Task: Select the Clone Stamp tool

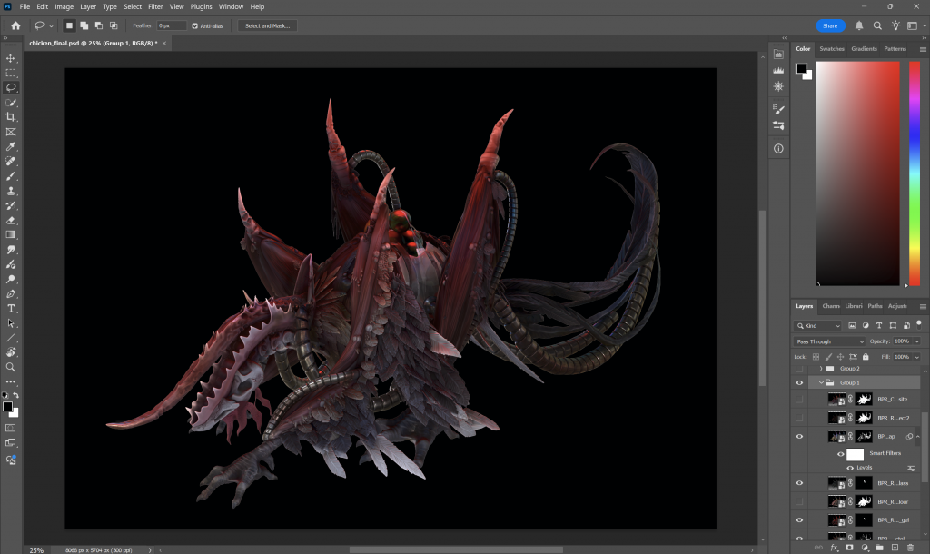Action: tap(11, 191)
